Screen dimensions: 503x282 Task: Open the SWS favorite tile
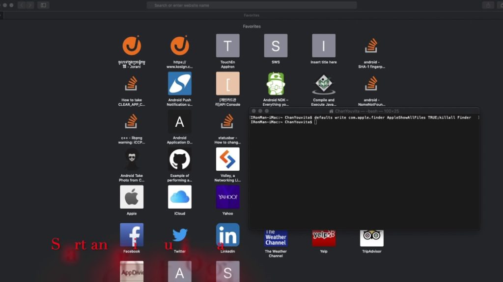276,46
